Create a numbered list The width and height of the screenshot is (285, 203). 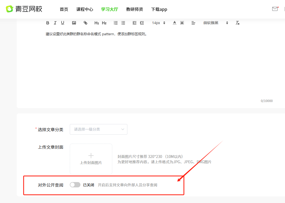[x=116, y=23]
